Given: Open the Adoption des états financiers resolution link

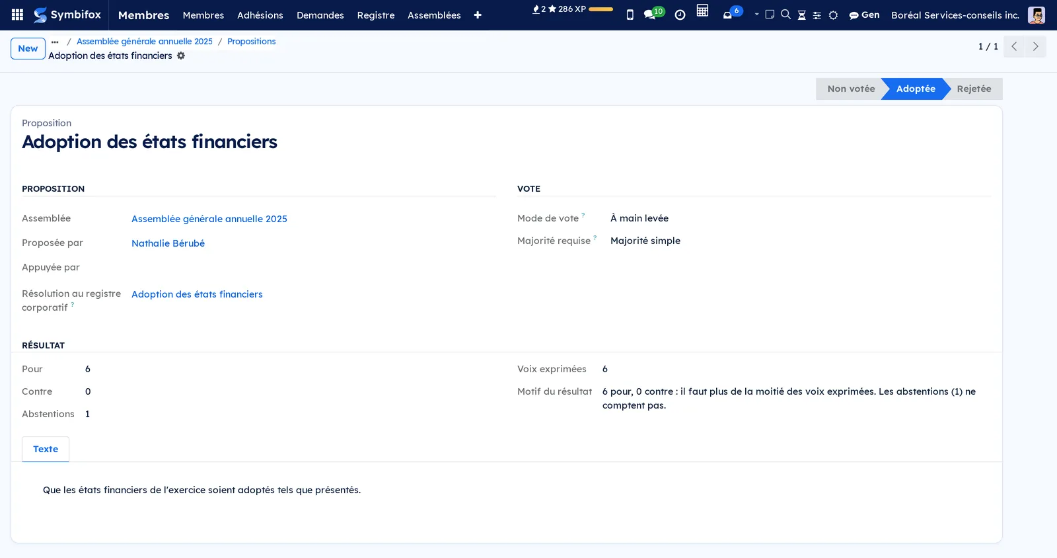Looking at the screenshot, I should [197, 294].
